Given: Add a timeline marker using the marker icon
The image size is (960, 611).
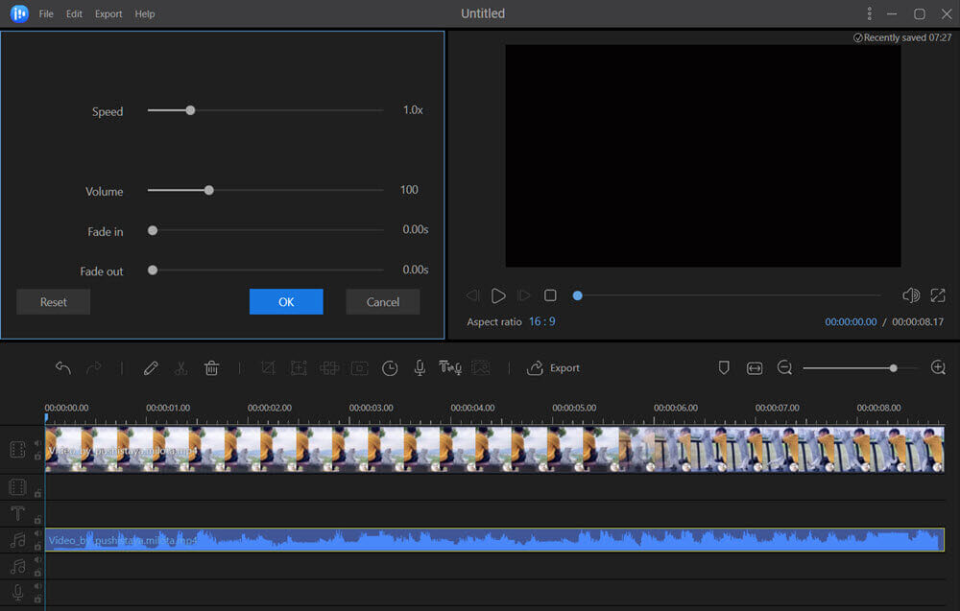Looking at the screenshot, I should (725, 367).
